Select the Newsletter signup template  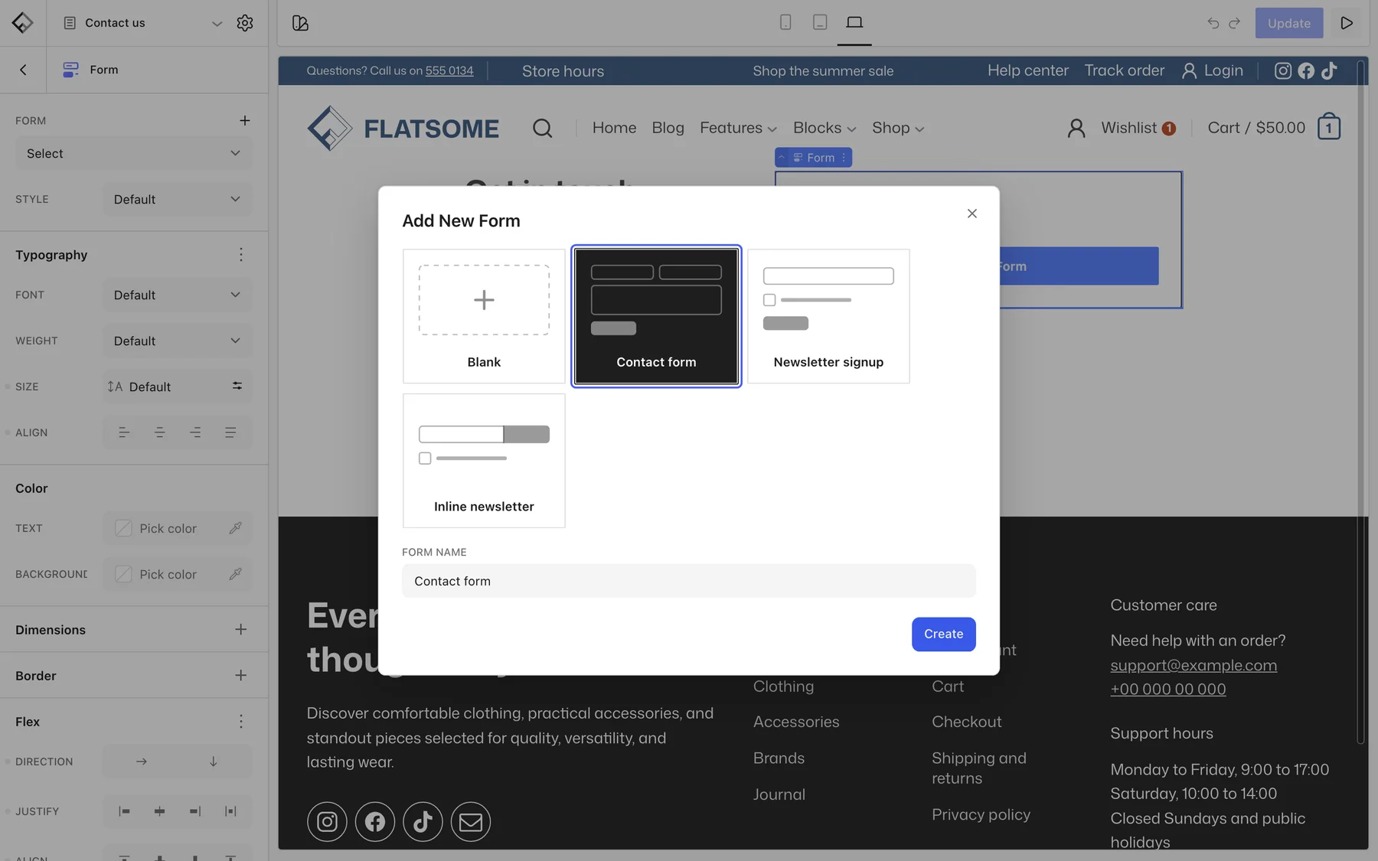pos(828,316)
